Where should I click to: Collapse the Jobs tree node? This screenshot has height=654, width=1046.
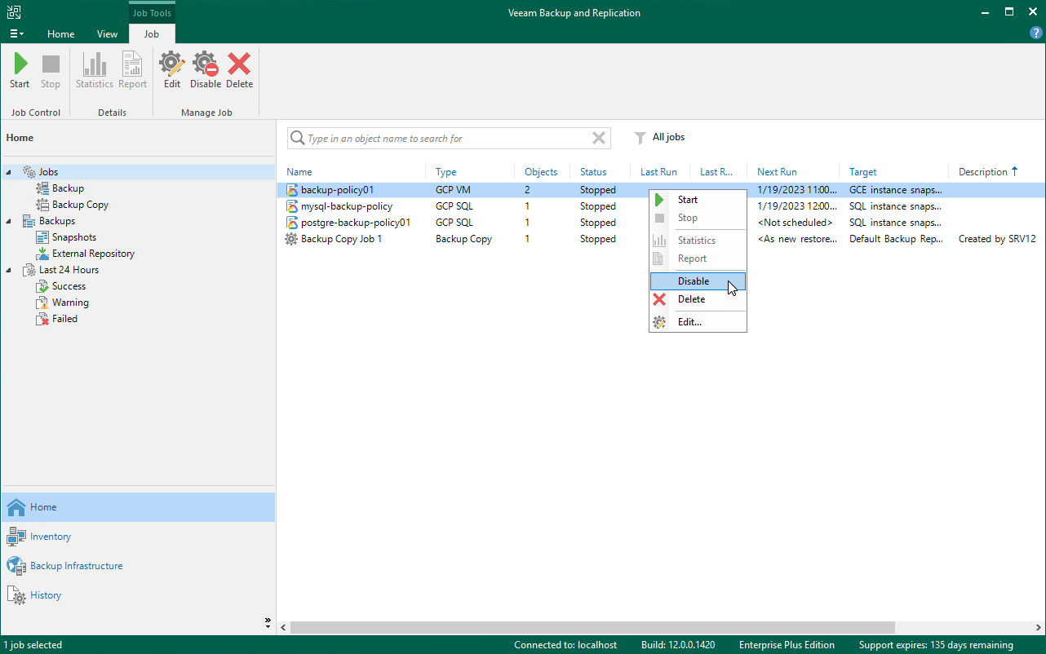click(x=9, y=172)
